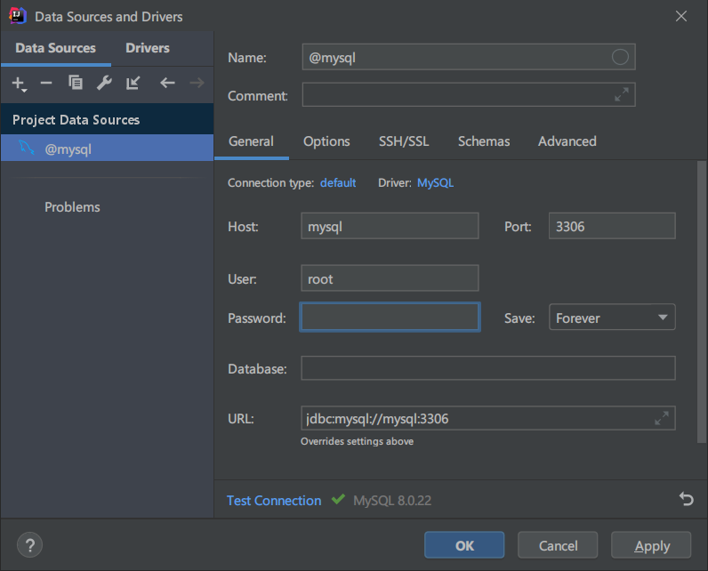Image resolution: width=708 pixels, height=571 pixels.
Task: Open the Advanced tab
Action: pos(567,141)
